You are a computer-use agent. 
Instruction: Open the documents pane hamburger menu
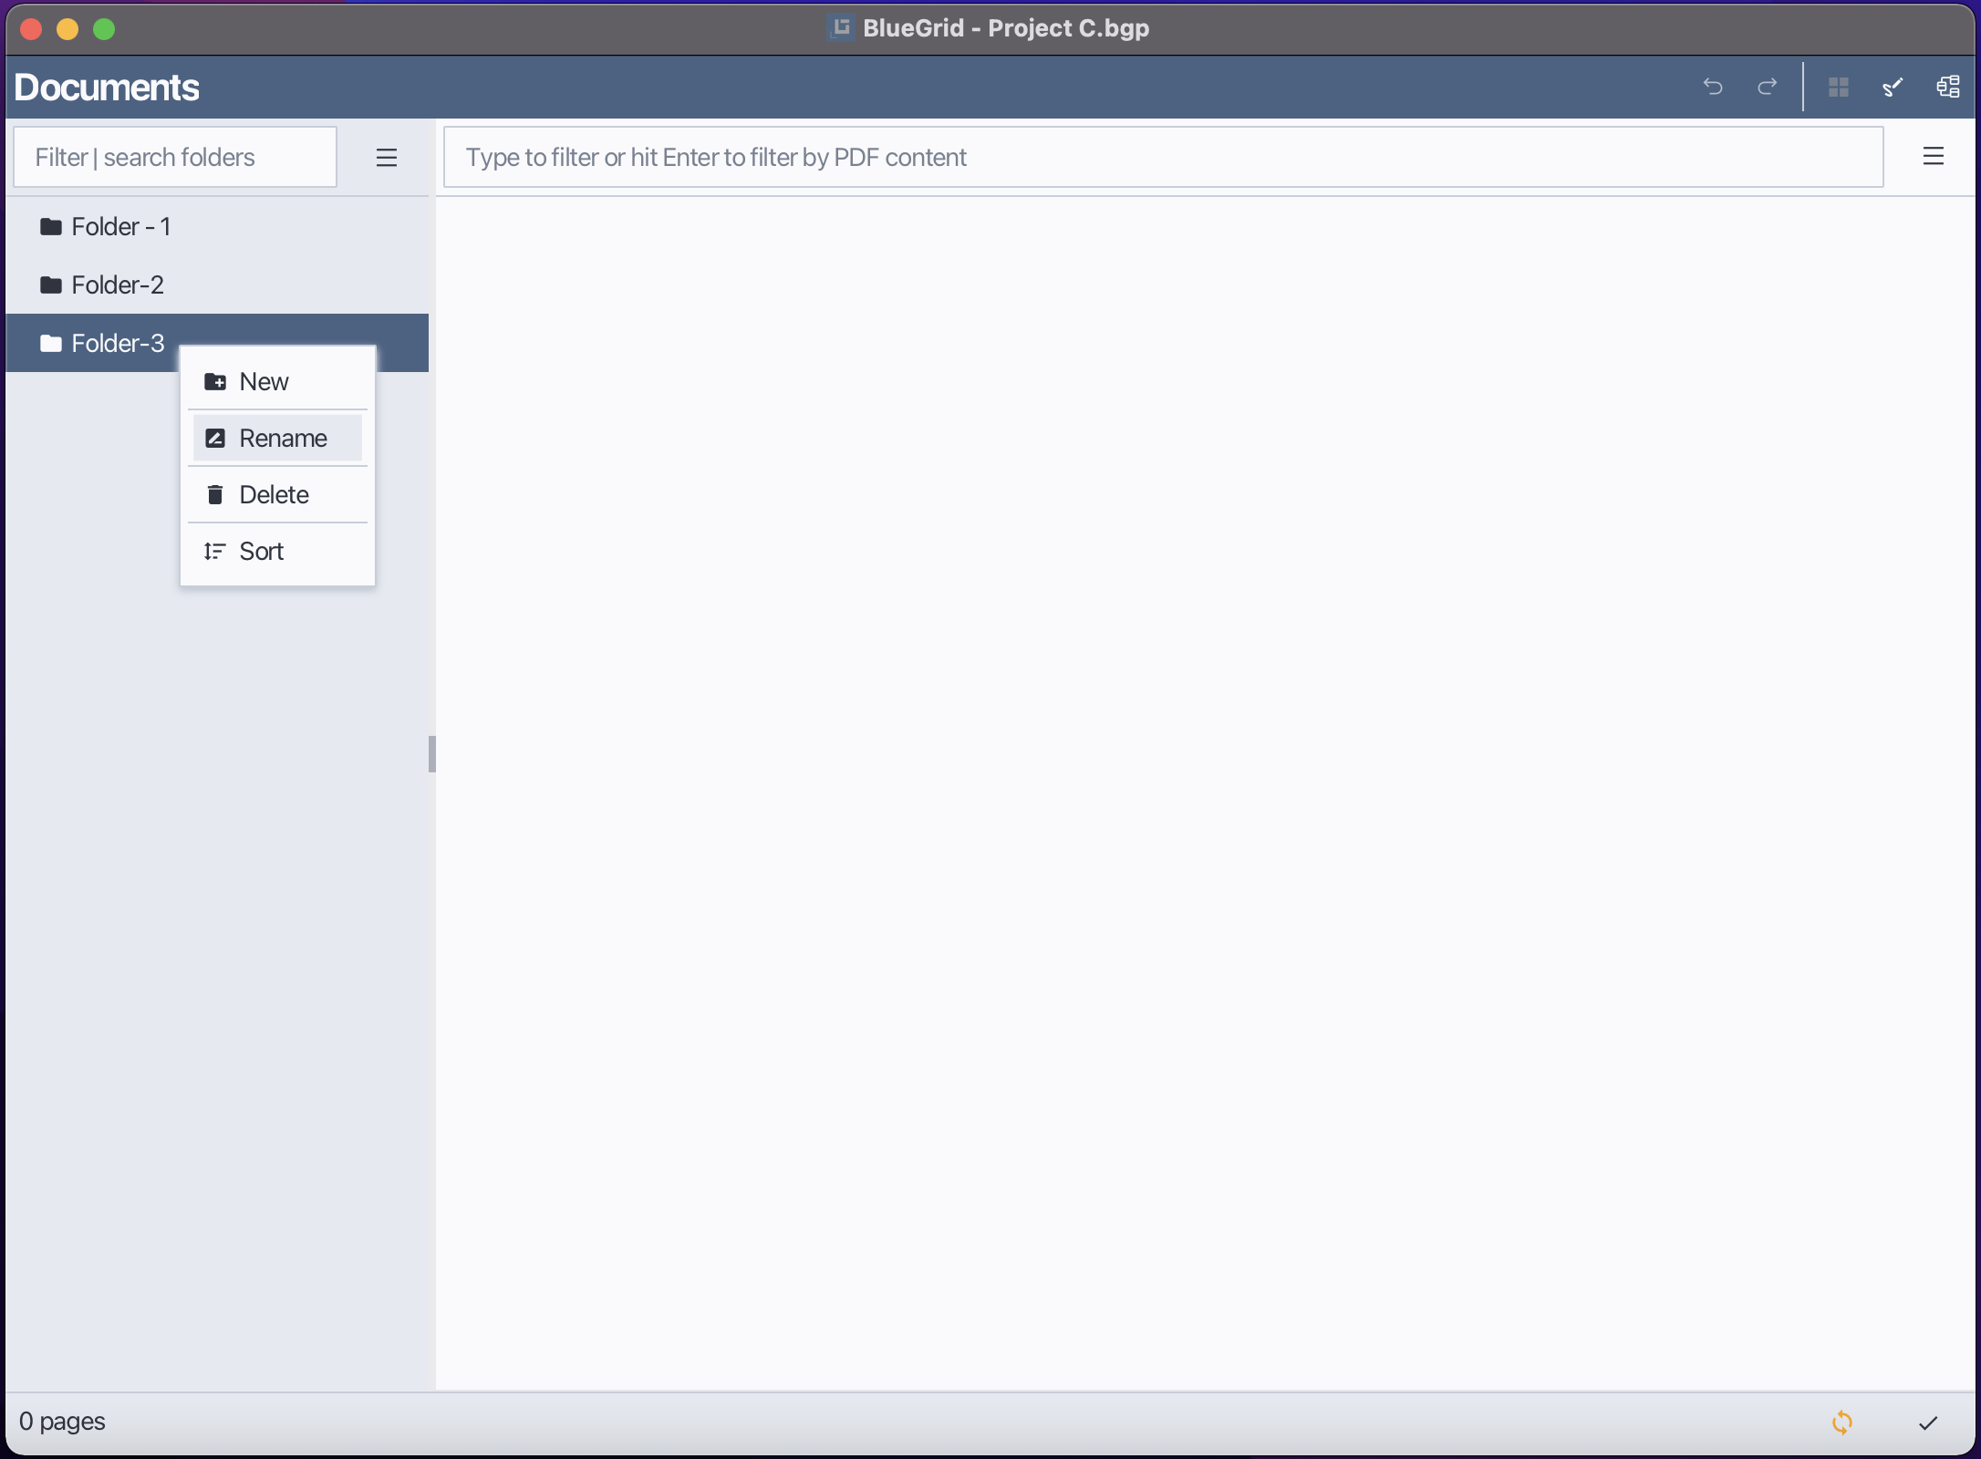[1933, 157]
